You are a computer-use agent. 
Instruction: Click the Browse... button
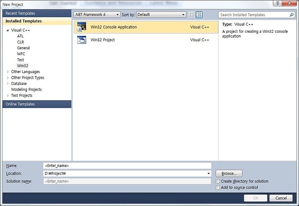click(229, 173)
